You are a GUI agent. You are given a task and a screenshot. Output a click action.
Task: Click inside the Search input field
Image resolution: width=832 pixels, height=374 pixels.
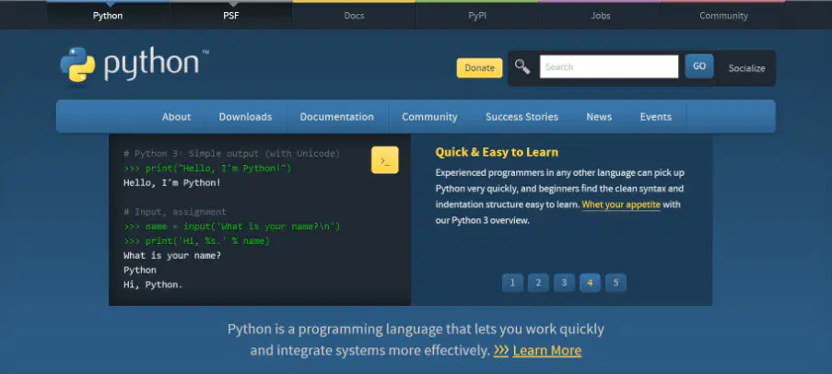pyautogui.click(x=609, y=67)
